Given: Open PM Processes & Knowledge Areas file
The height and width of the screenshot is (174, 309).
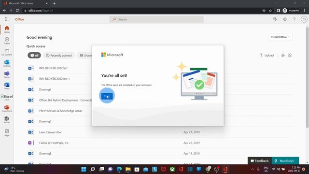Looking at the screenshot, I should [60, 111].
